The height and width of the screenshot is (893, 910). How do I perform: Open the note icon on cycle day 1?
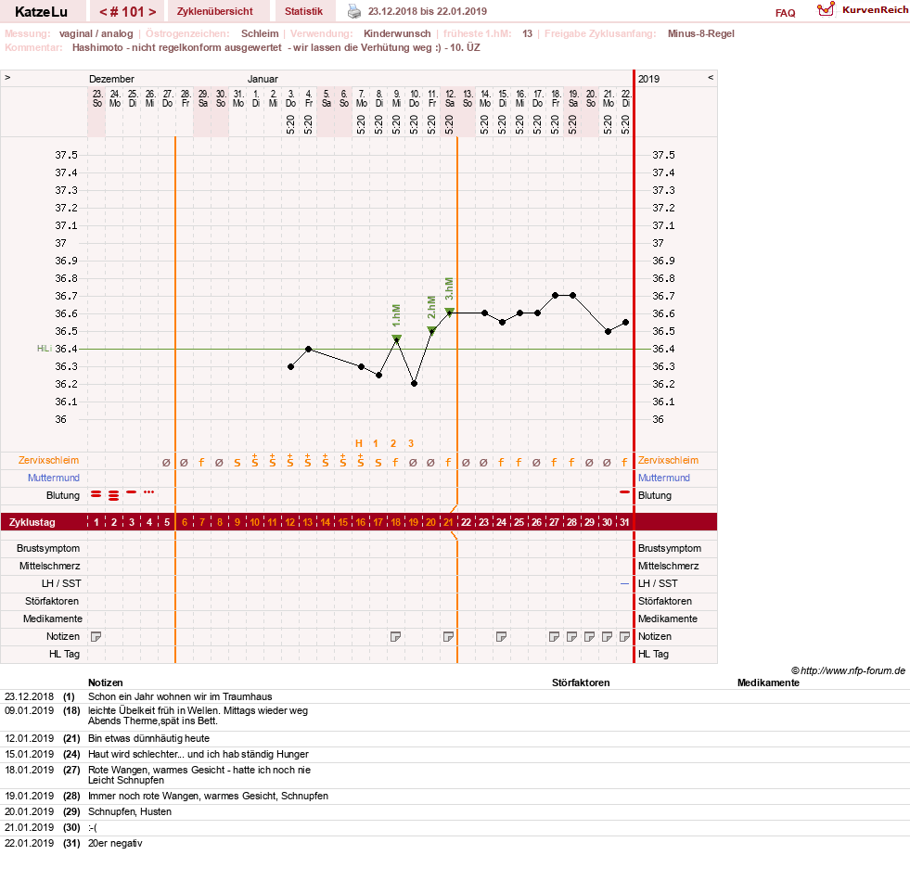96,636
